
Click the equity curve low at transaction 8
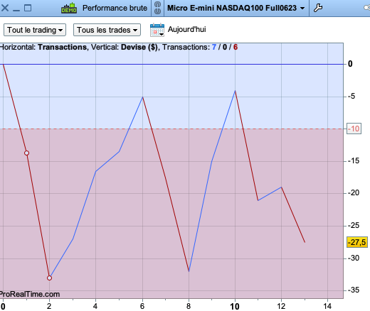(x=189, y=271)
